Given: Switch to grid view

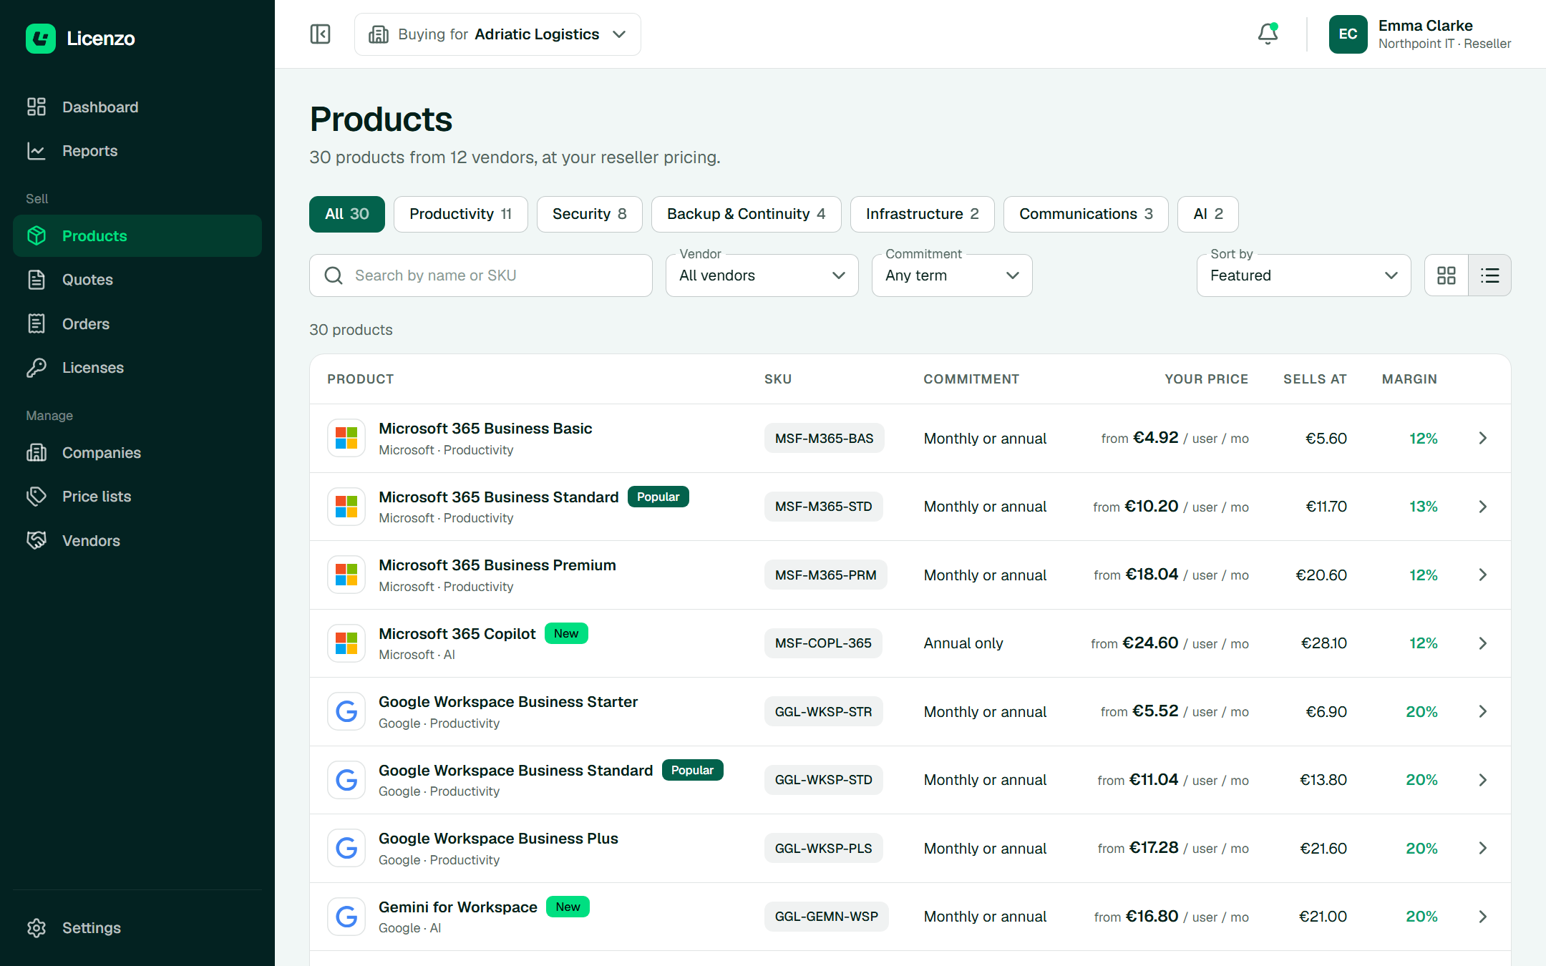Looking at the screenshot, I should point(1447,275).
